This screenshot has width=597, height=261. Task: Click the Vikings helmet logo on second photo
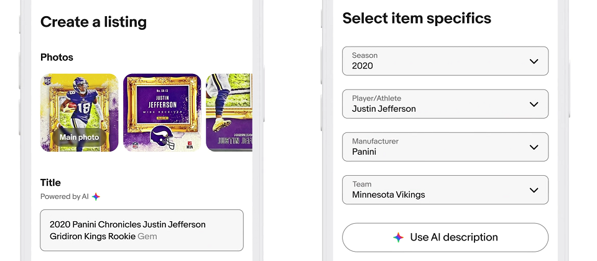click(x=162, y=137)
